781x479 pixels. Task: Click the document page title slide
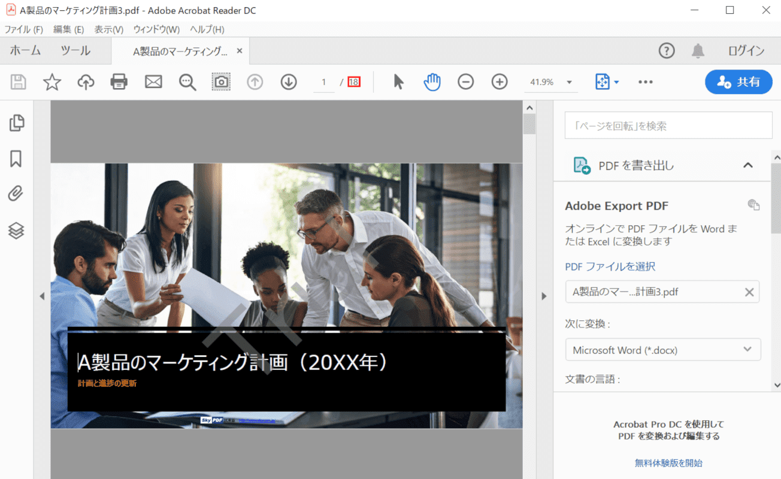(x=286, y=296)
